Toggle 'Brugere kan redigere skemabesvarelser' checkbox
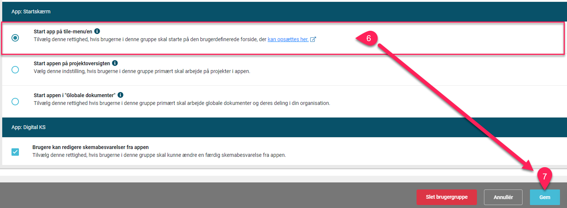This screenshot has height=208, width=567. pos(15,152)
